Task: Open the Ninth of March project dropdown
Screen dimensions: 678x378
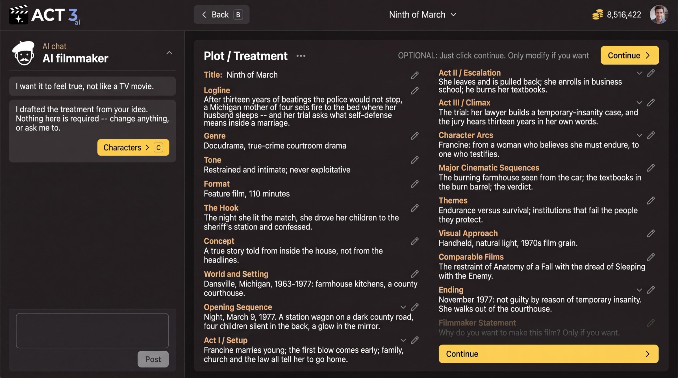Action: tap(423, 15)
